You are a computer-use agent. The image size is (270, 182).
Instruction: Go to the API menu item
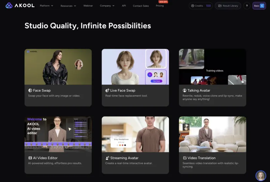click(x=124, y=6)
